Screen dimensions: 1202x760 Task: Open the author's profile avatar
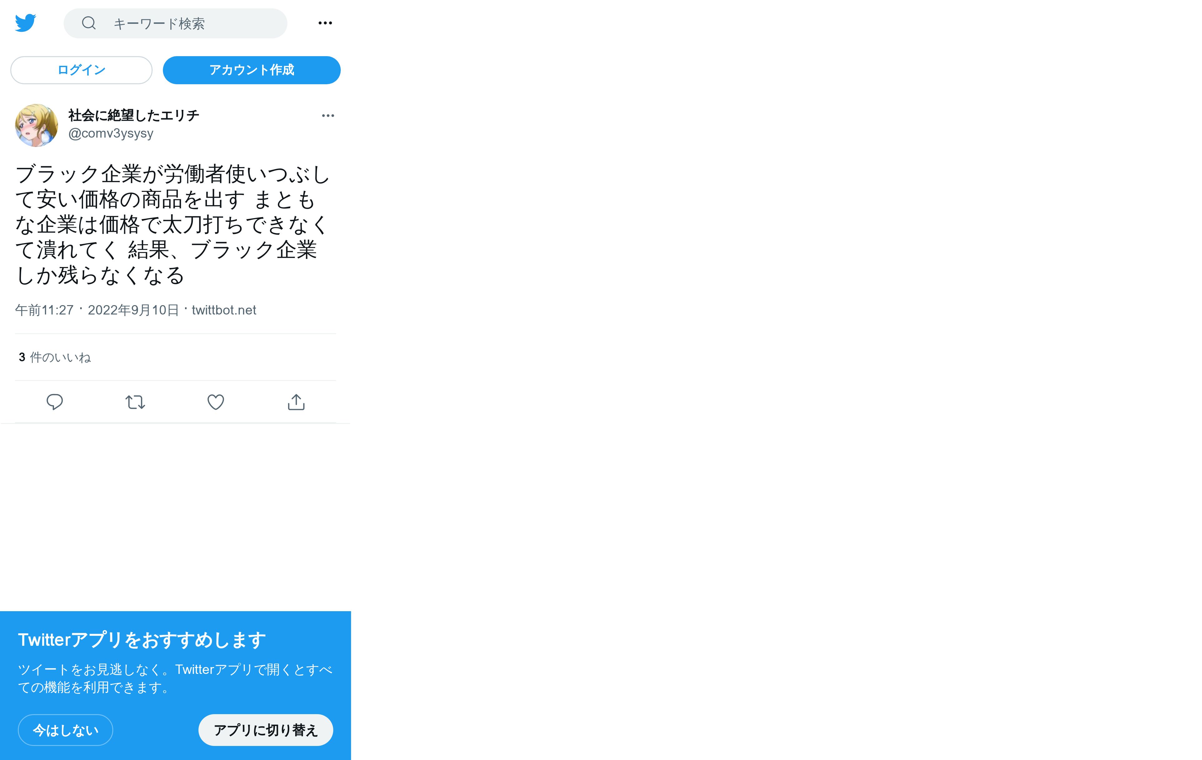(37, 125)
